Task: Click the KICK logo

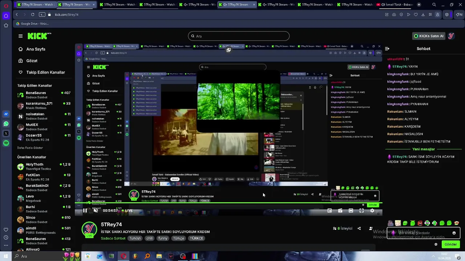Action: click(x=39, y=36)
